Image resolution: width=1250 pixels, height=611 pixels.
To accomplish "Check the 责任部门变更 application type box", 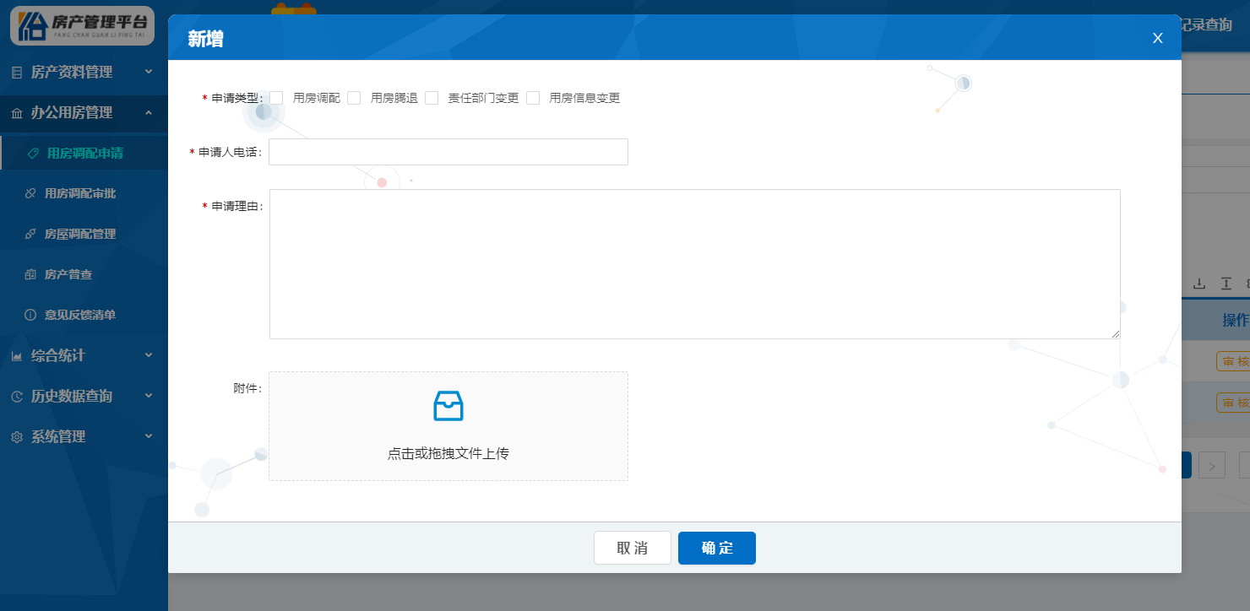I will (x=432, y=98).
